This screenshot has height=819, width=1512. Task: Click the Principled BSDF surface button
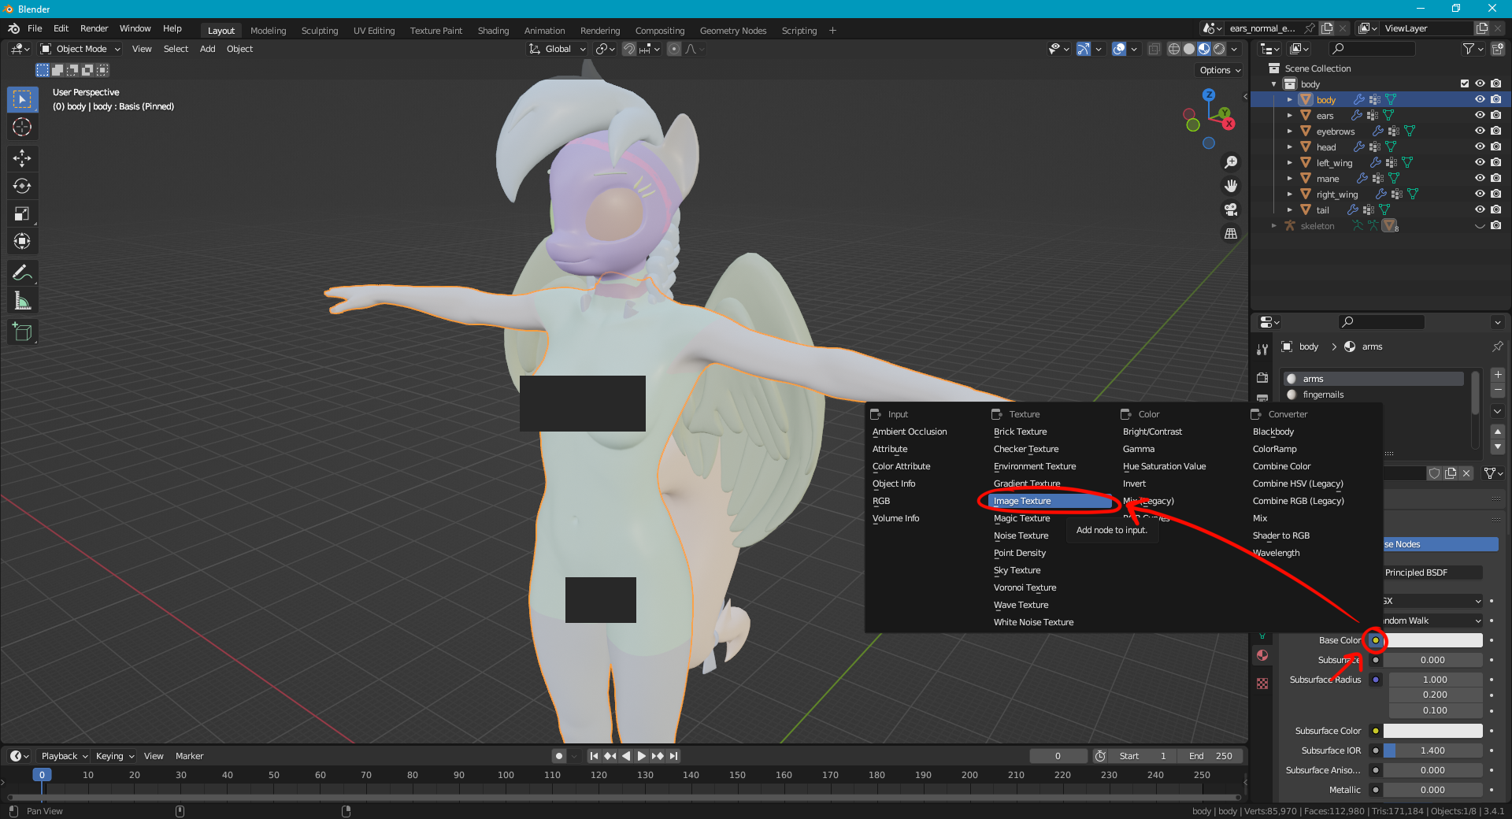(x=1432, y=573)
